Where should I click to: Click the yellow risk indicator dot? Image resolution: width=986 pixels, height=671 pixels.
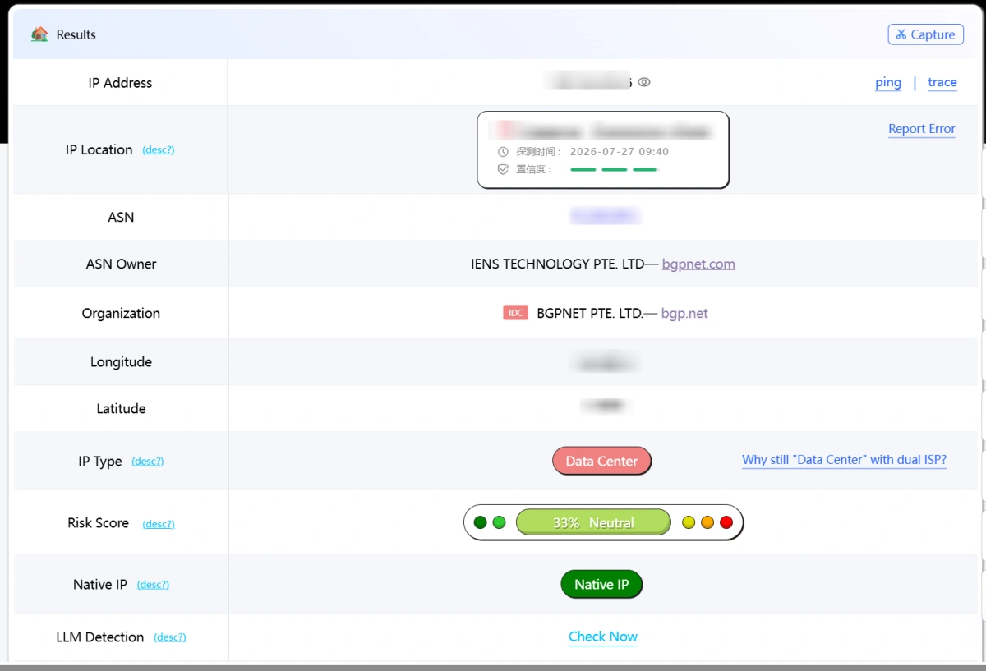(x=689, y=522)
